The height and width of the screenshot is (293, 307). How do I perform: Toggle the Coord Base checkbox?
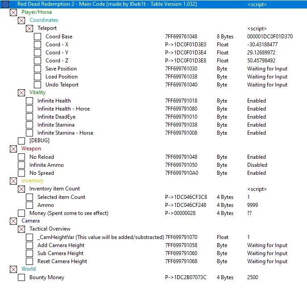click(37, 37)
